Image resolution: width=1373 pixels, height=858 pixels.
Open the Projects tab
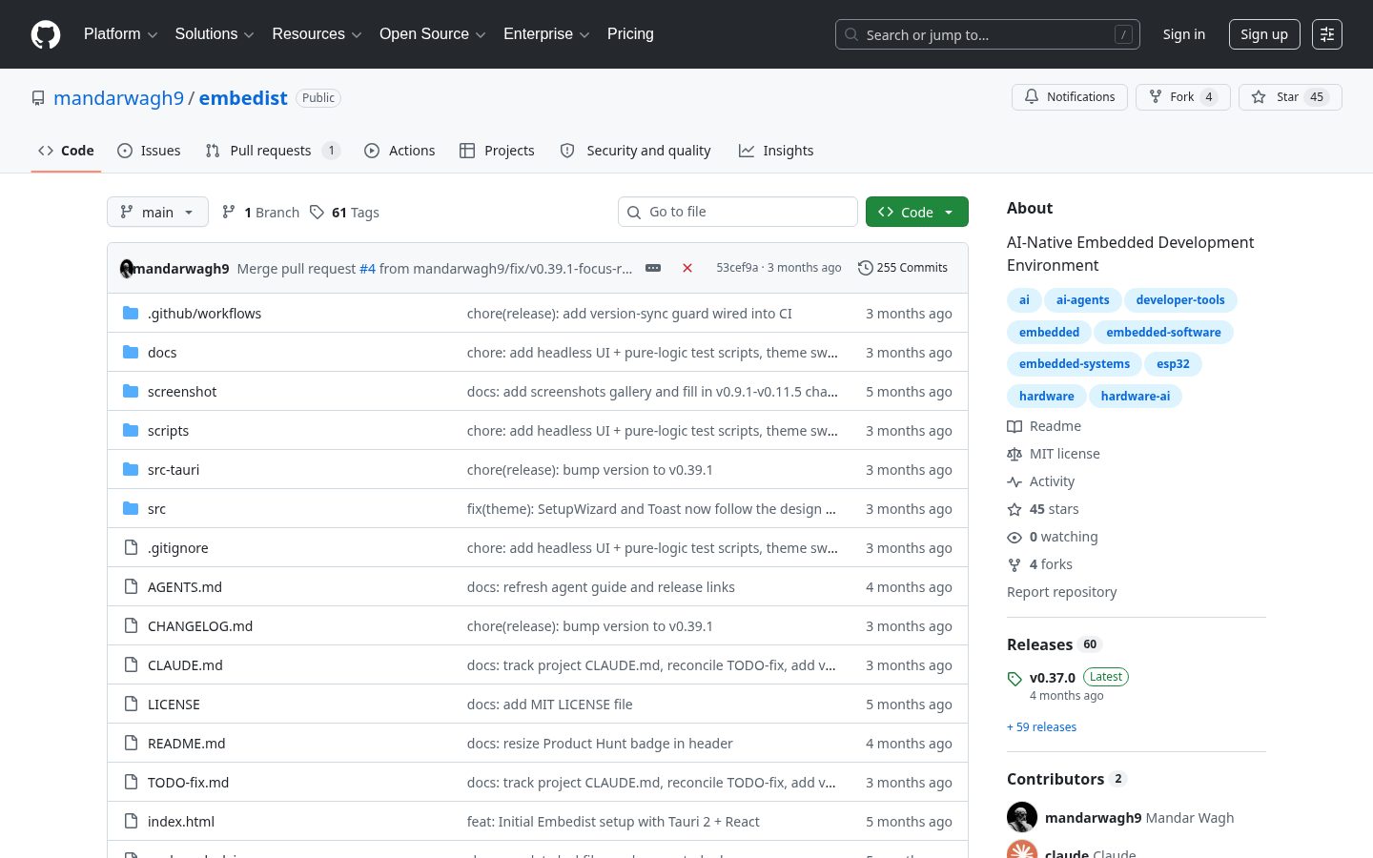497,151
